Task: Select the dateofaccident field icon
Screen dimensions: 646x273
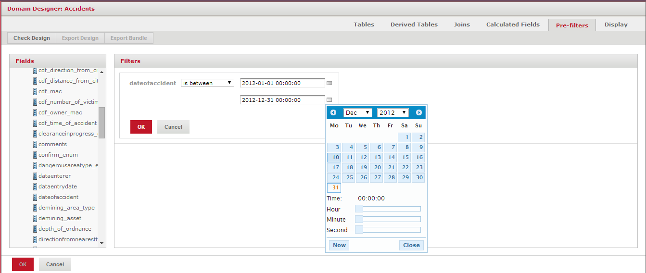Action: [35, 197]
